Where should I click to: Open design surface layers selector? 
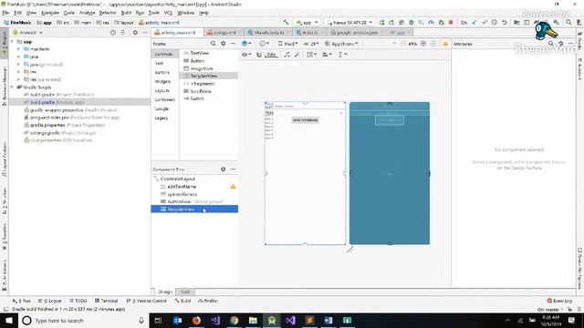pyautogui.click(x=246, y=44)
